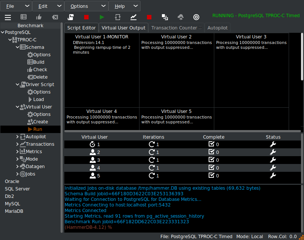304x240 pixels.
Task: Switch to the Transaction Counter tab
Action: pyautogui.click(x=176, y=28)
